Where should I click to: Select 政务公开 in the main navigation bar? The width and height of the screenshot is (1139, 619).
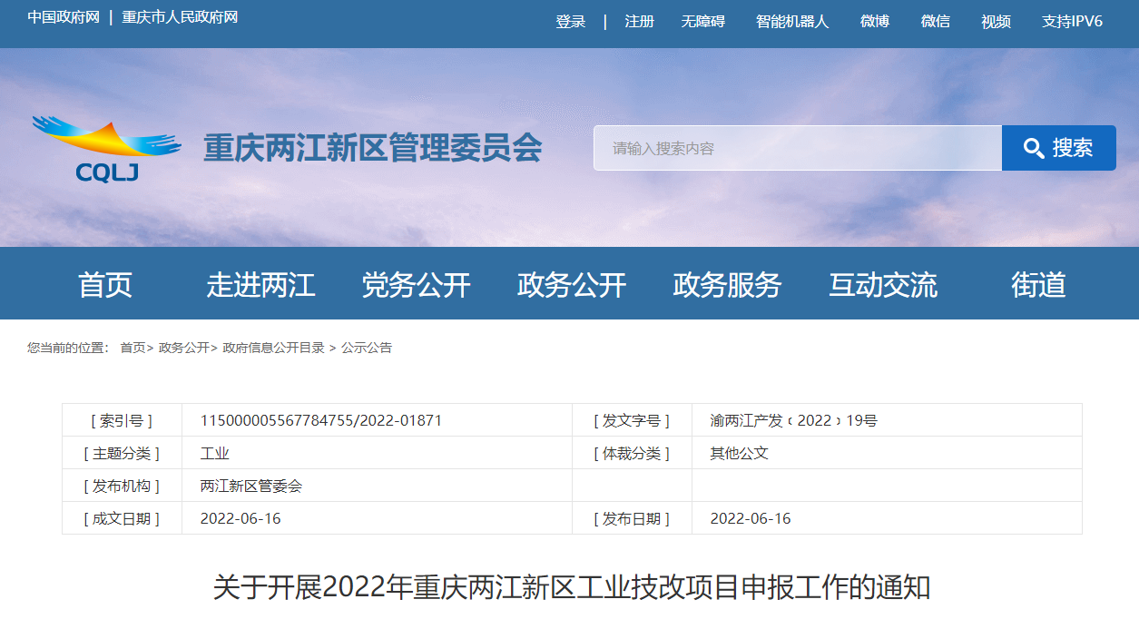[x=572, y=285]
